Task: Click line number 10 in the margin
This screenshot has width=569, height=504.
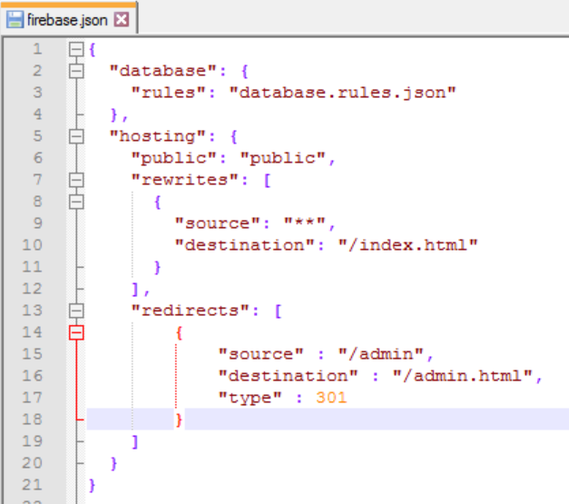Action: 33,245
